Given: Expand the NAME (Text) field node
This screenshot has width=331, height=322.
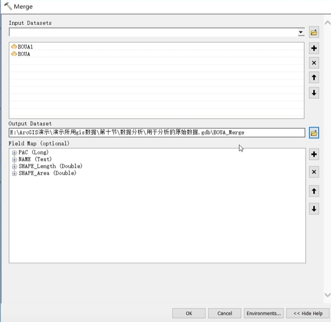Looking at the screenshot, I should [x=14, y=160].
